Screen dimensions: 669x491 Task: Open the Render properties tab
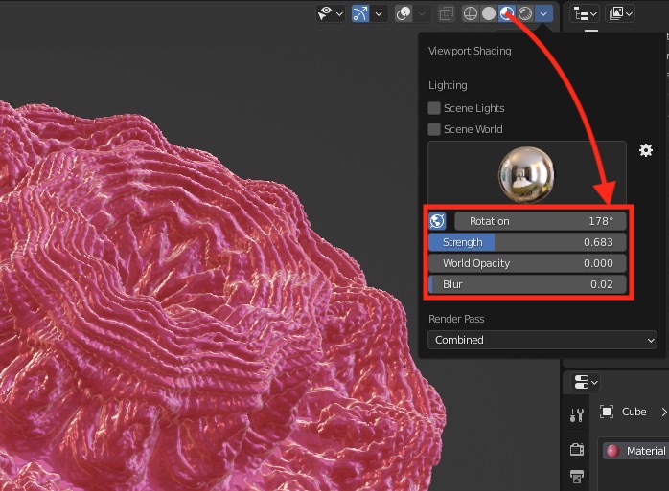click(x=577, y=449)
